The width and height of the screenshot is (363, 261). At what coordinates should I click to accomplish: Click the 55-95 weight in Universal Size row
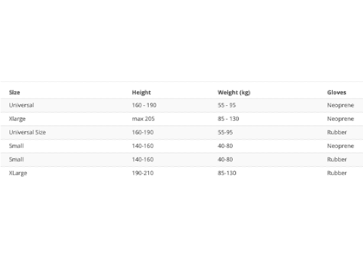(225, 132)
